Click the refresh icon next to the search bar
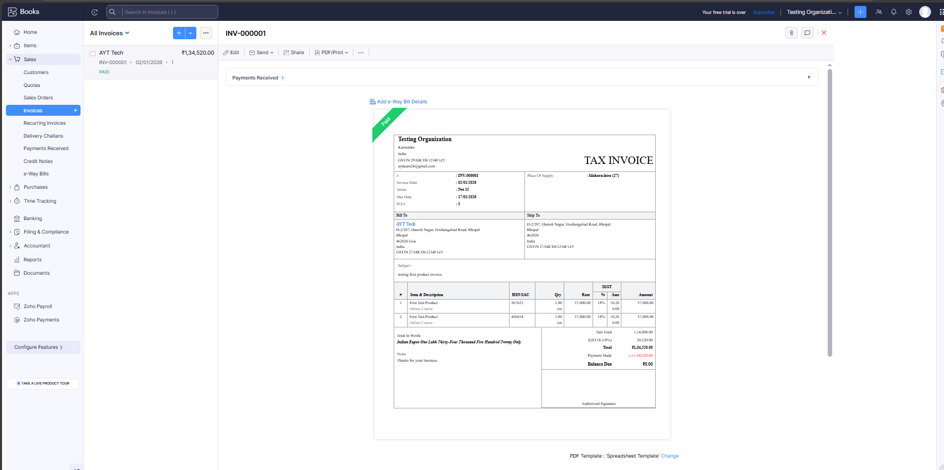The width and height of the screenshot is (944, 470). click(94, 12)
